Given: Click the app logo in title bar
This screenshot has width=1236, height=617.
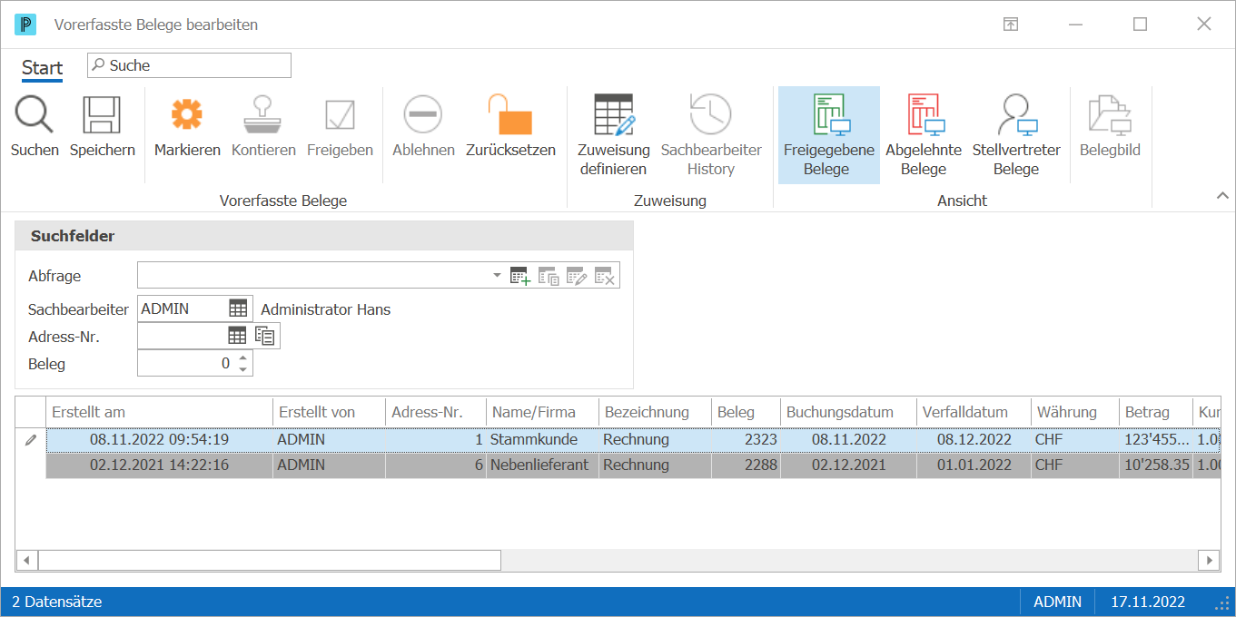Looking at the screenshot, I should 25,24.
